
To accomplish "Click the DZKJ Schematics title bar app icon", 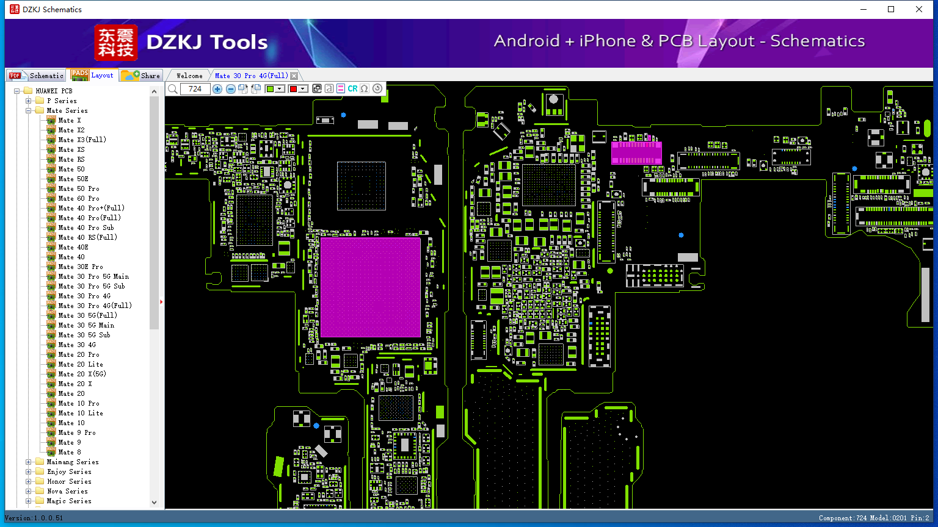I will [15, 9].
